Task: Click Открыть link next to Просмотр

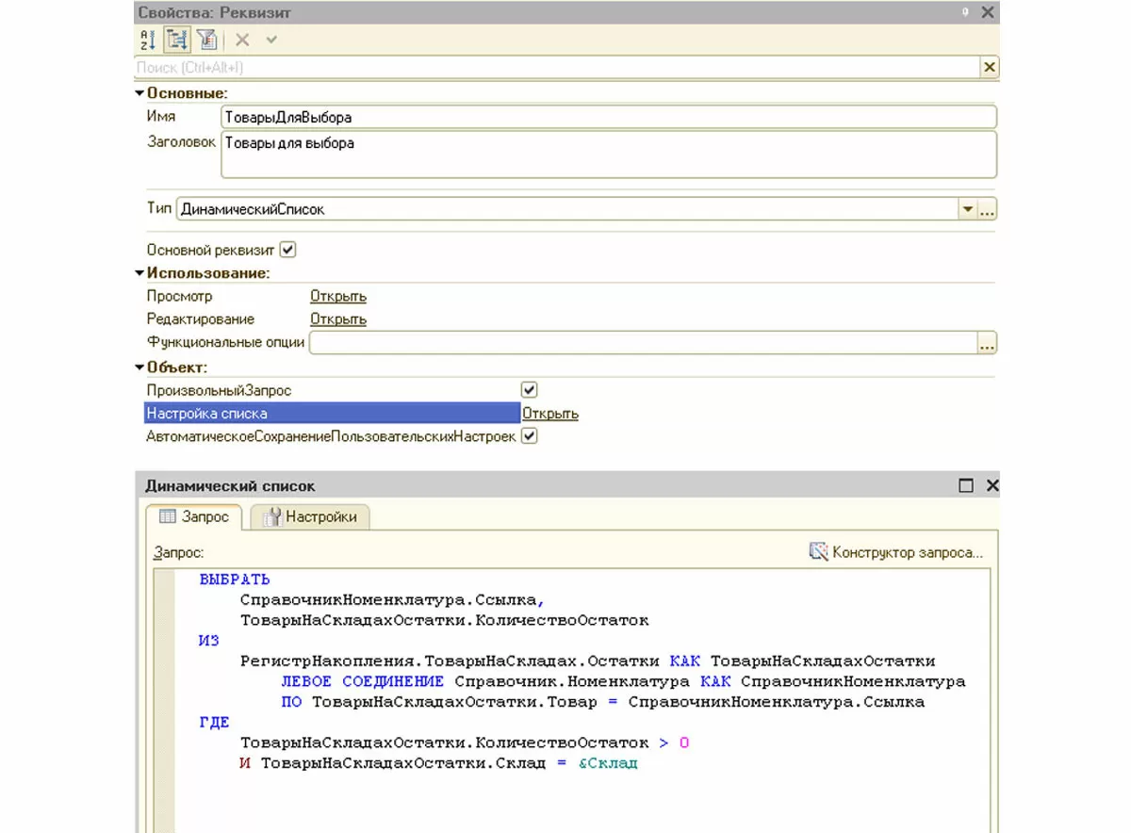Action: pos(337,297)
